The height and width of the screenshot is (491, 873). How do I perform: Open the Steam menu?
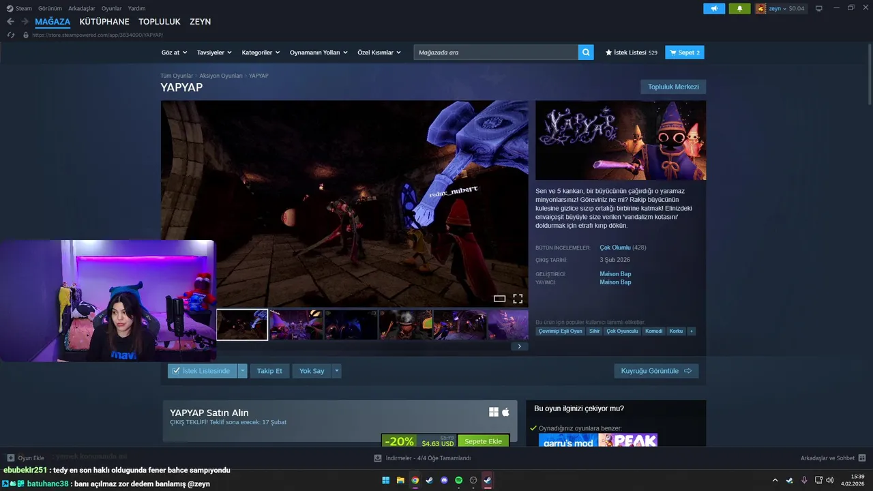24,8
